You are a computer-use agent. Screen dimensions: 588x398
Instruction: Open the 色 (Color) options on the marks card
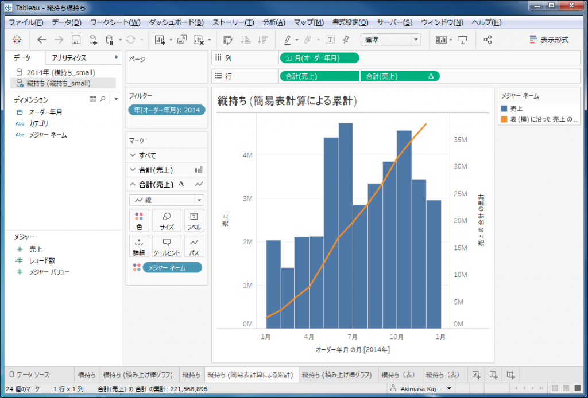click(x=141, y=221)
